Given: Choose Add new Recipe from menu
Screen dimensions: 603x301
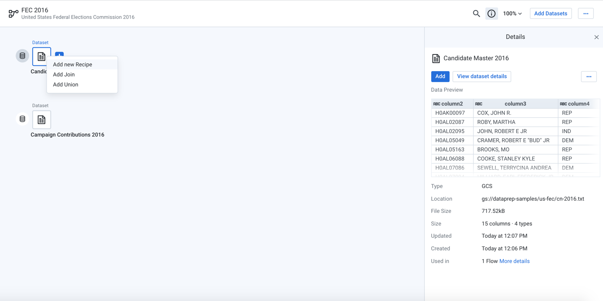Looking at the screenshot, I should pyautogui.click(x=73, y=65).
